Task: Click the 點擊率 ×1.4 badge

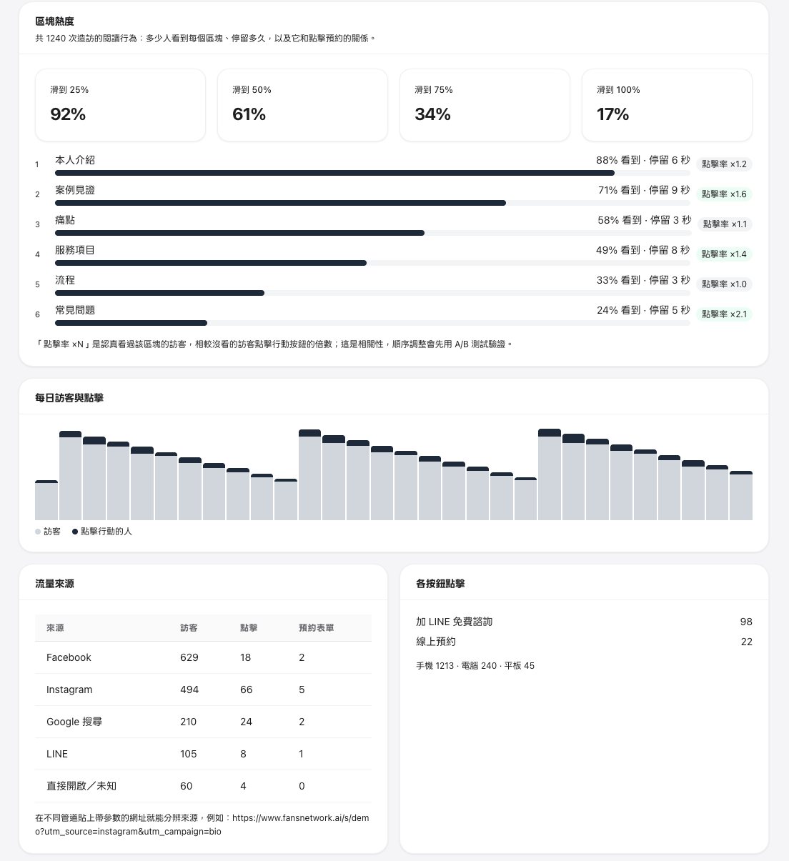Action: (x=724, y=254)
